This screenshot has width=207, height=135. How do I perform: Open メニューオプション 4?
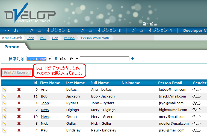[x=152, y=30]
